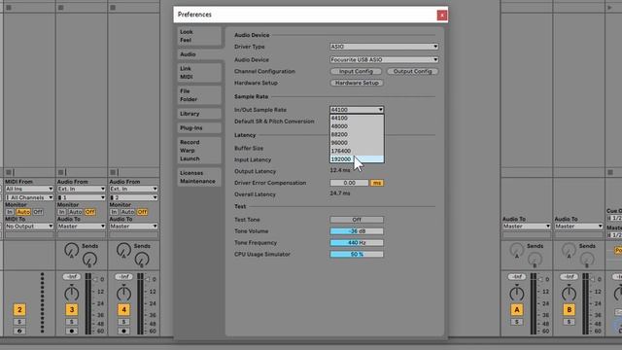622x350 pixels.
Task: Click track 3 clip stop button
Action: pos(60,172)
